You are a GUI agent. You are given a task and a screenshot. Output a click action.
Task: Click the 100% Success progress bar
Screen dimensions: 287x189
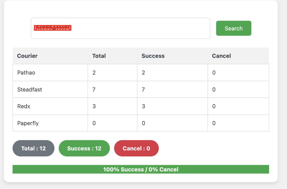pos(141,169)
